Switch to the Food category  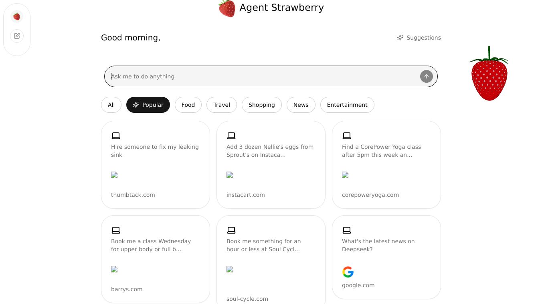188,105
